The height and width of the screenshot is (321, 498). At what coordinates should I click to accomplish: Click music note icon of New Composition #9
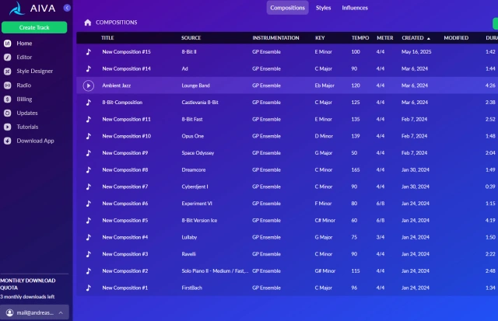(89, 153)
